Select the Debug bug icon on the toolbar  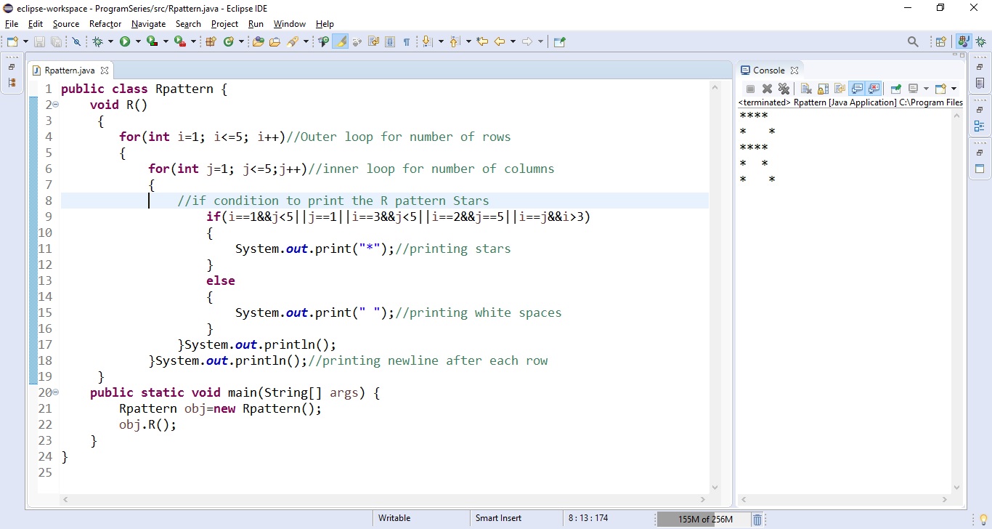pyautogui.click(x=98, y=41)
